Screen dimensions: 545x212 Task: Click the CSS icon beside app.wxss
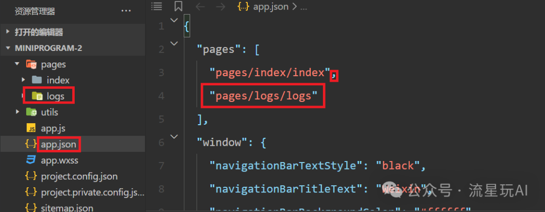click(x=31, y=160)
